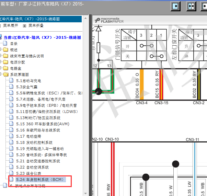Open 5.9电子驻车系统（EPB）/电动天窗 diagram
Image resolution: width=207 pixels, height=196 pixels.
[46, 105]
